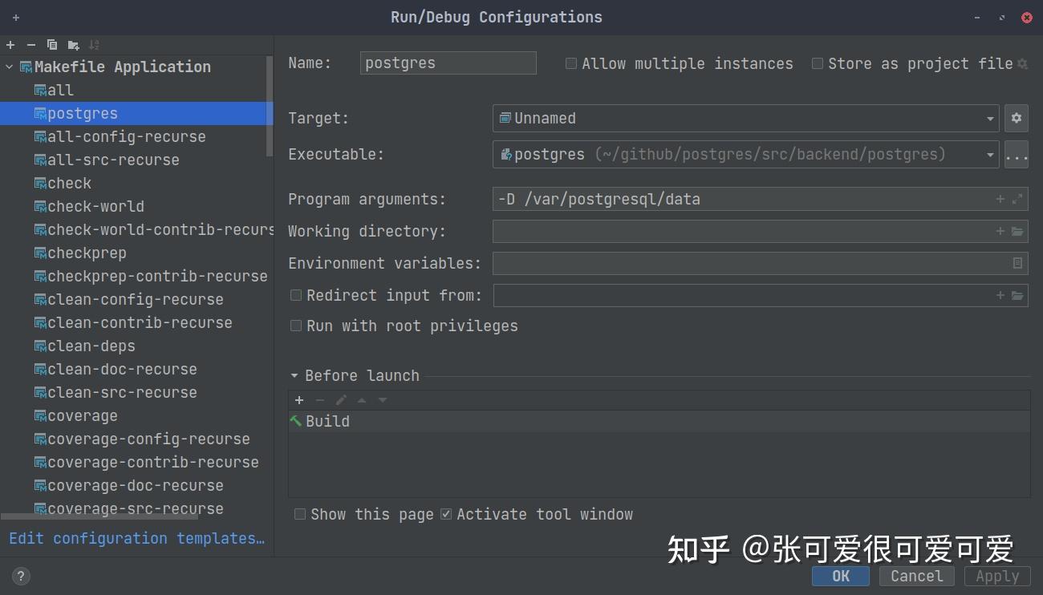Open Target settings via the gear icon
Viewport: 1043px width, 595px height.
pos(1016,118)
